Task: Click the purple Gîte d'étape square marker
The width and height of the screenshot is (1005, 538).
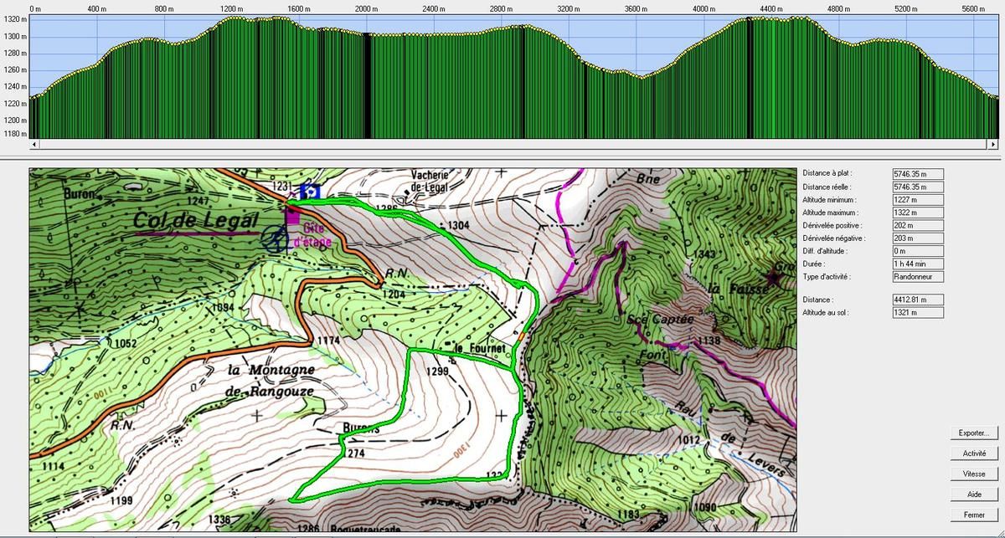Action: tap(292, 216)
